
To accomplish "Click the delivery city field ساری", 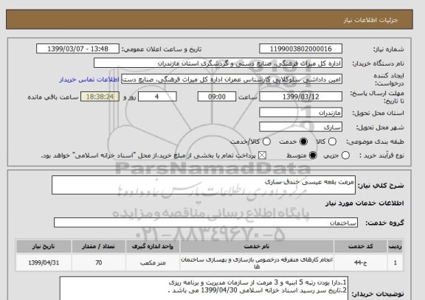I will pos(300,127).
